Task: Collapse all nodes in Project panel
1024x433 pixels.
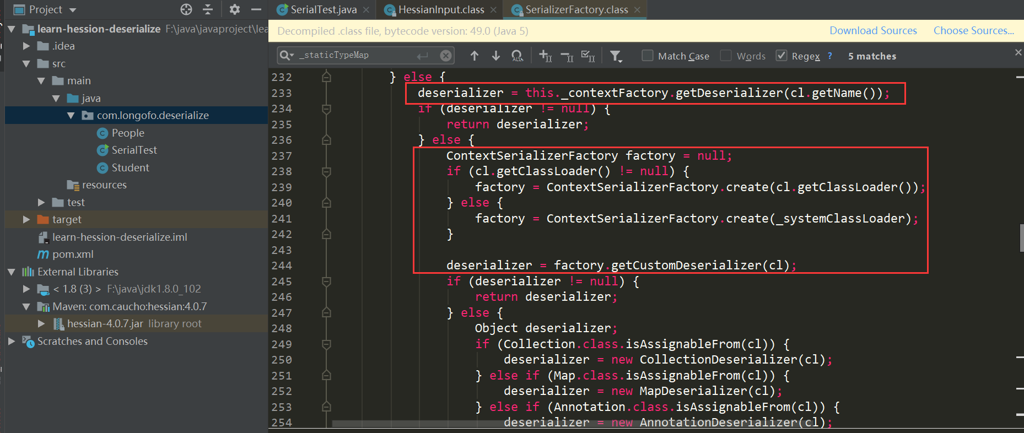Action: point(208,9)
